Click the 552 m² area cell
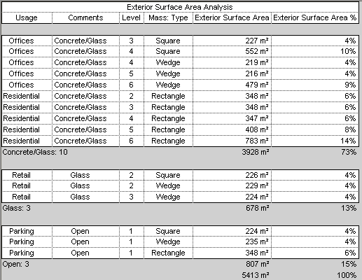The width and height of the screenshot is (362, 280). 232,51
